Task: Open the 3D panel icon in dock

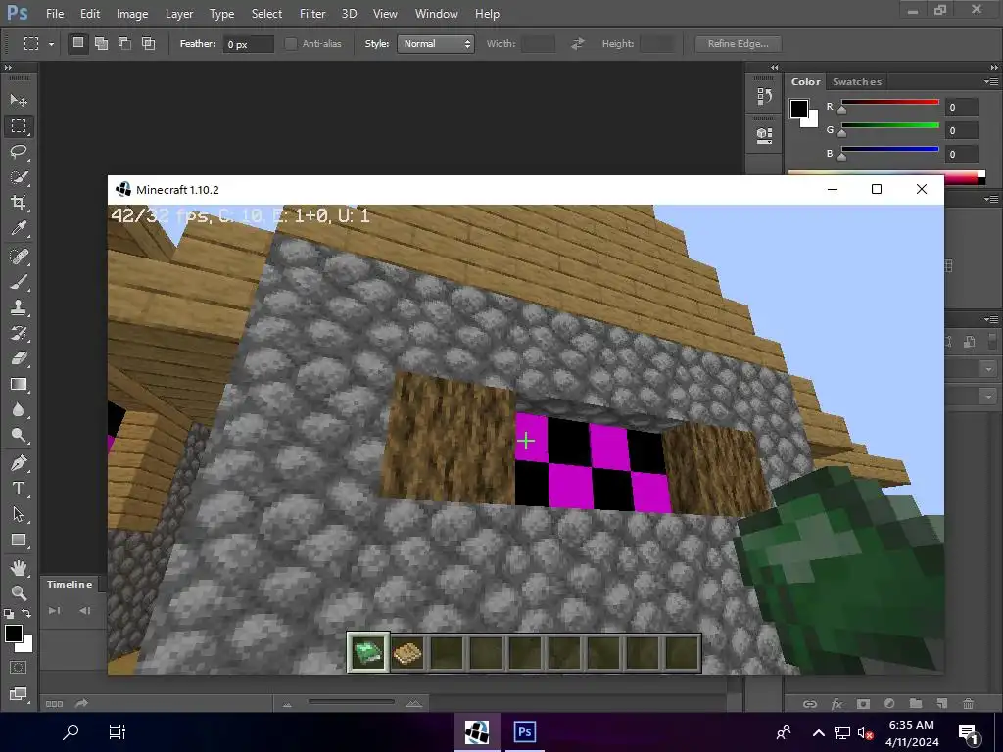Action: [x=764, y=135]
